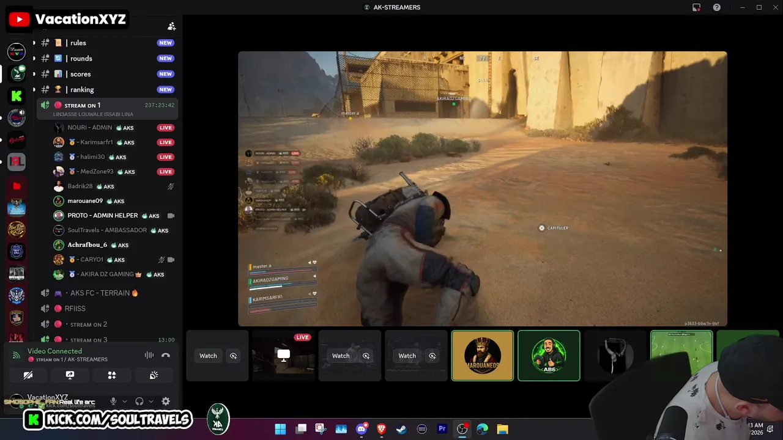The image size is (783, 440).
Task: Open the Activities launcher icon
Action: (x=112, y=375)
